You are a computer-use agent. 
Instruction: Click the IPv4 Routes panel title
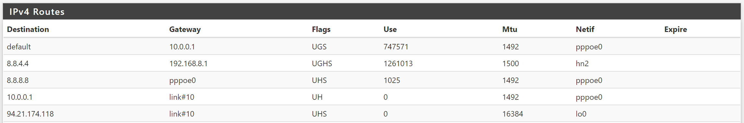coord(37,12)
